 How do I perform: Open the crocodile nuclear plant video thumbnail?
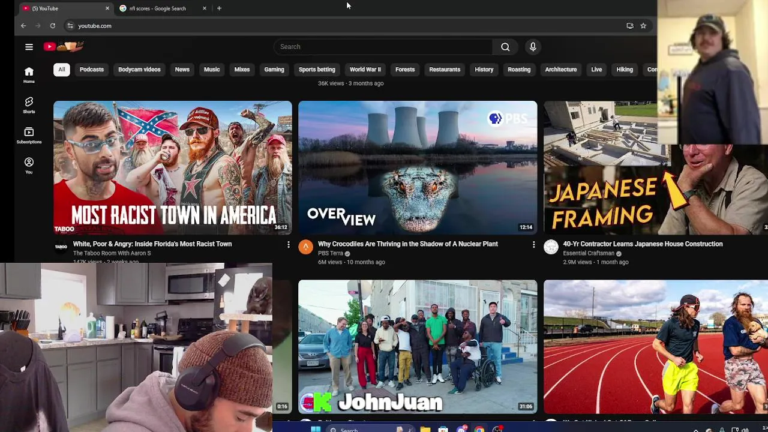[x=418, y=167]
